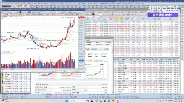Click the 기관계 column header
The width and height of the screenshot is (184, 103).
click(121, 19)
